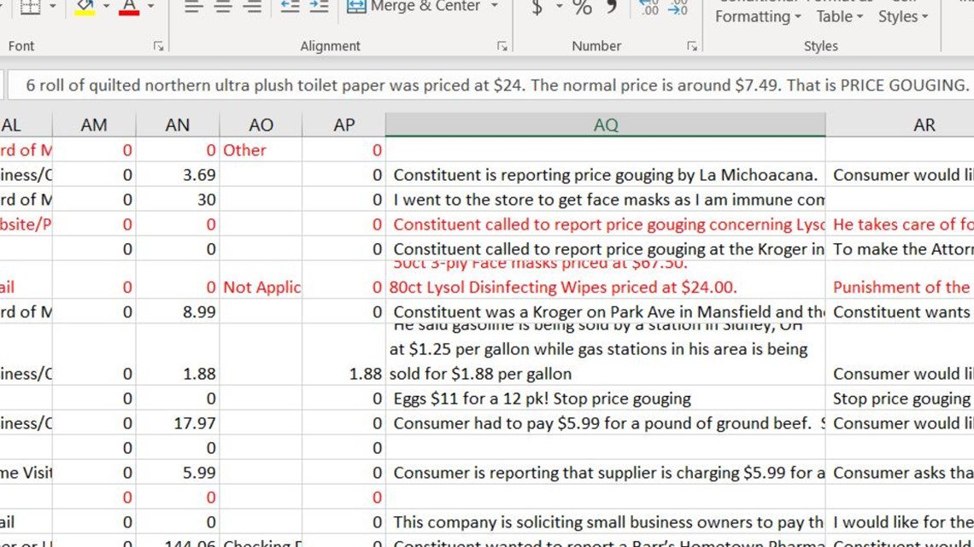The image size is (974, 547).
Task: Open the Cell Styles dropdown
Action: tap(903, 13)
